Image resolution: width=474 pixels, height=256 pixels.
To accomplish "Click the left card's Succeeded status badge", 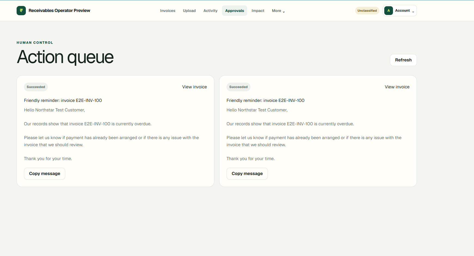I will [36, 87].
